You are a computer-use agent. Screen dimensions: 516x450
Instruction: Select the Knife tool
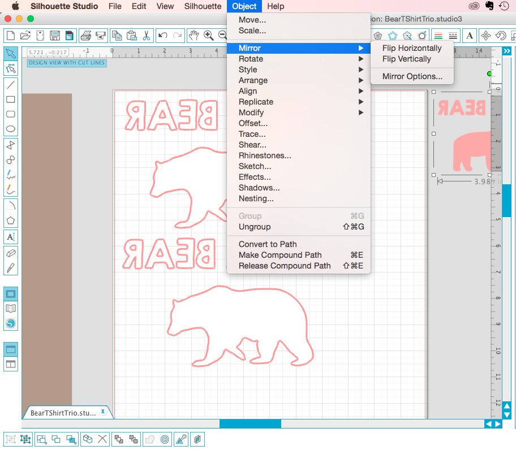pyautogui.click(x=11, y=268)
